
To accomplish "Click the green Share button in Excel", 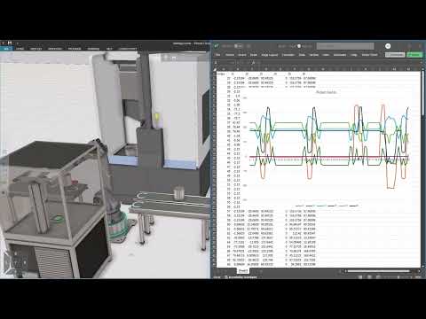I will 414,55.
